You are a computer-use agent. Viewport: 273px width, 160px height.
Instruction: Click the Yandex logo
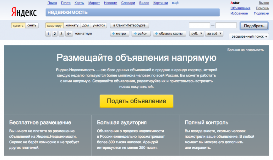[x=24, y=13]
